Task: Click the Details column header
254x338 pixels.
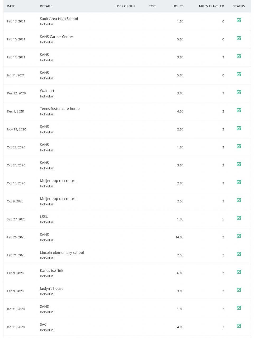Action: (x=46, y=6)
